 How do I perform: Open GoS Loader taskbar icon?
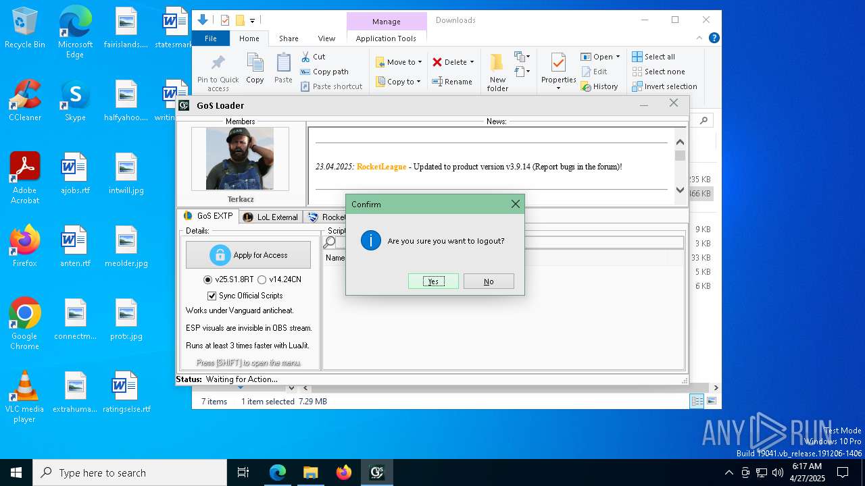pyautogui.click(x=377, y=473)
